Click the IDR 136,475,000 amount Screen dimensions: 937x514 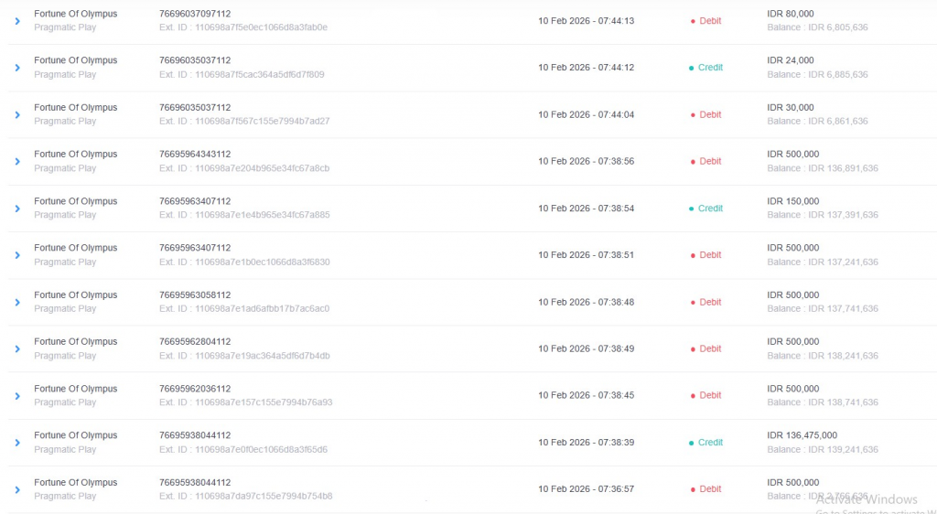[x=802, y=435]
